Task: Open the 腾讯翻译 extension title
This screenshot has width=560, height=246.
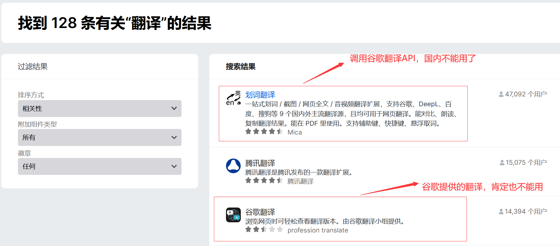Action: (260, 163)
